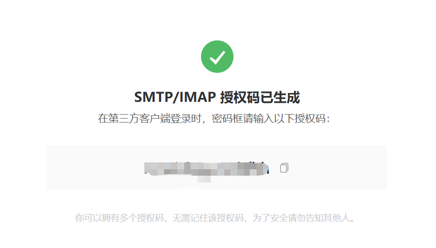The height and width of the screenshot is (248, 436).
Task: Copy the authorization code with the copy icon
Action: click(x=284, y=168)
